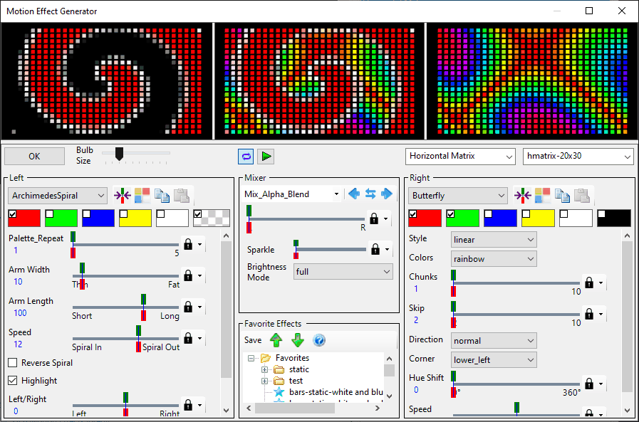Select bars-static-white and blu favorite

click(336, 392)
